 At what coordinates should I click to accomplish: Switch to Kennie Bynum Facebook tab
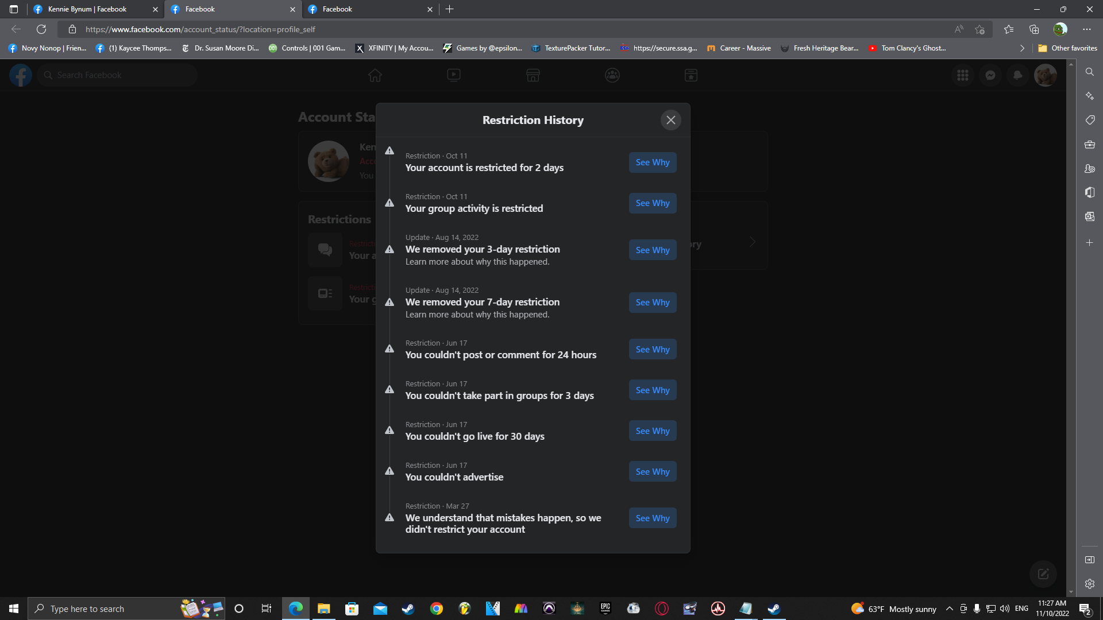pos(87,9)
